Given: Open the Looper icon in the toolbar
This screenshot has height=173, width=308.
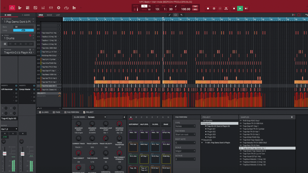Looking at the screenshot, I should (x=66, y=8).
